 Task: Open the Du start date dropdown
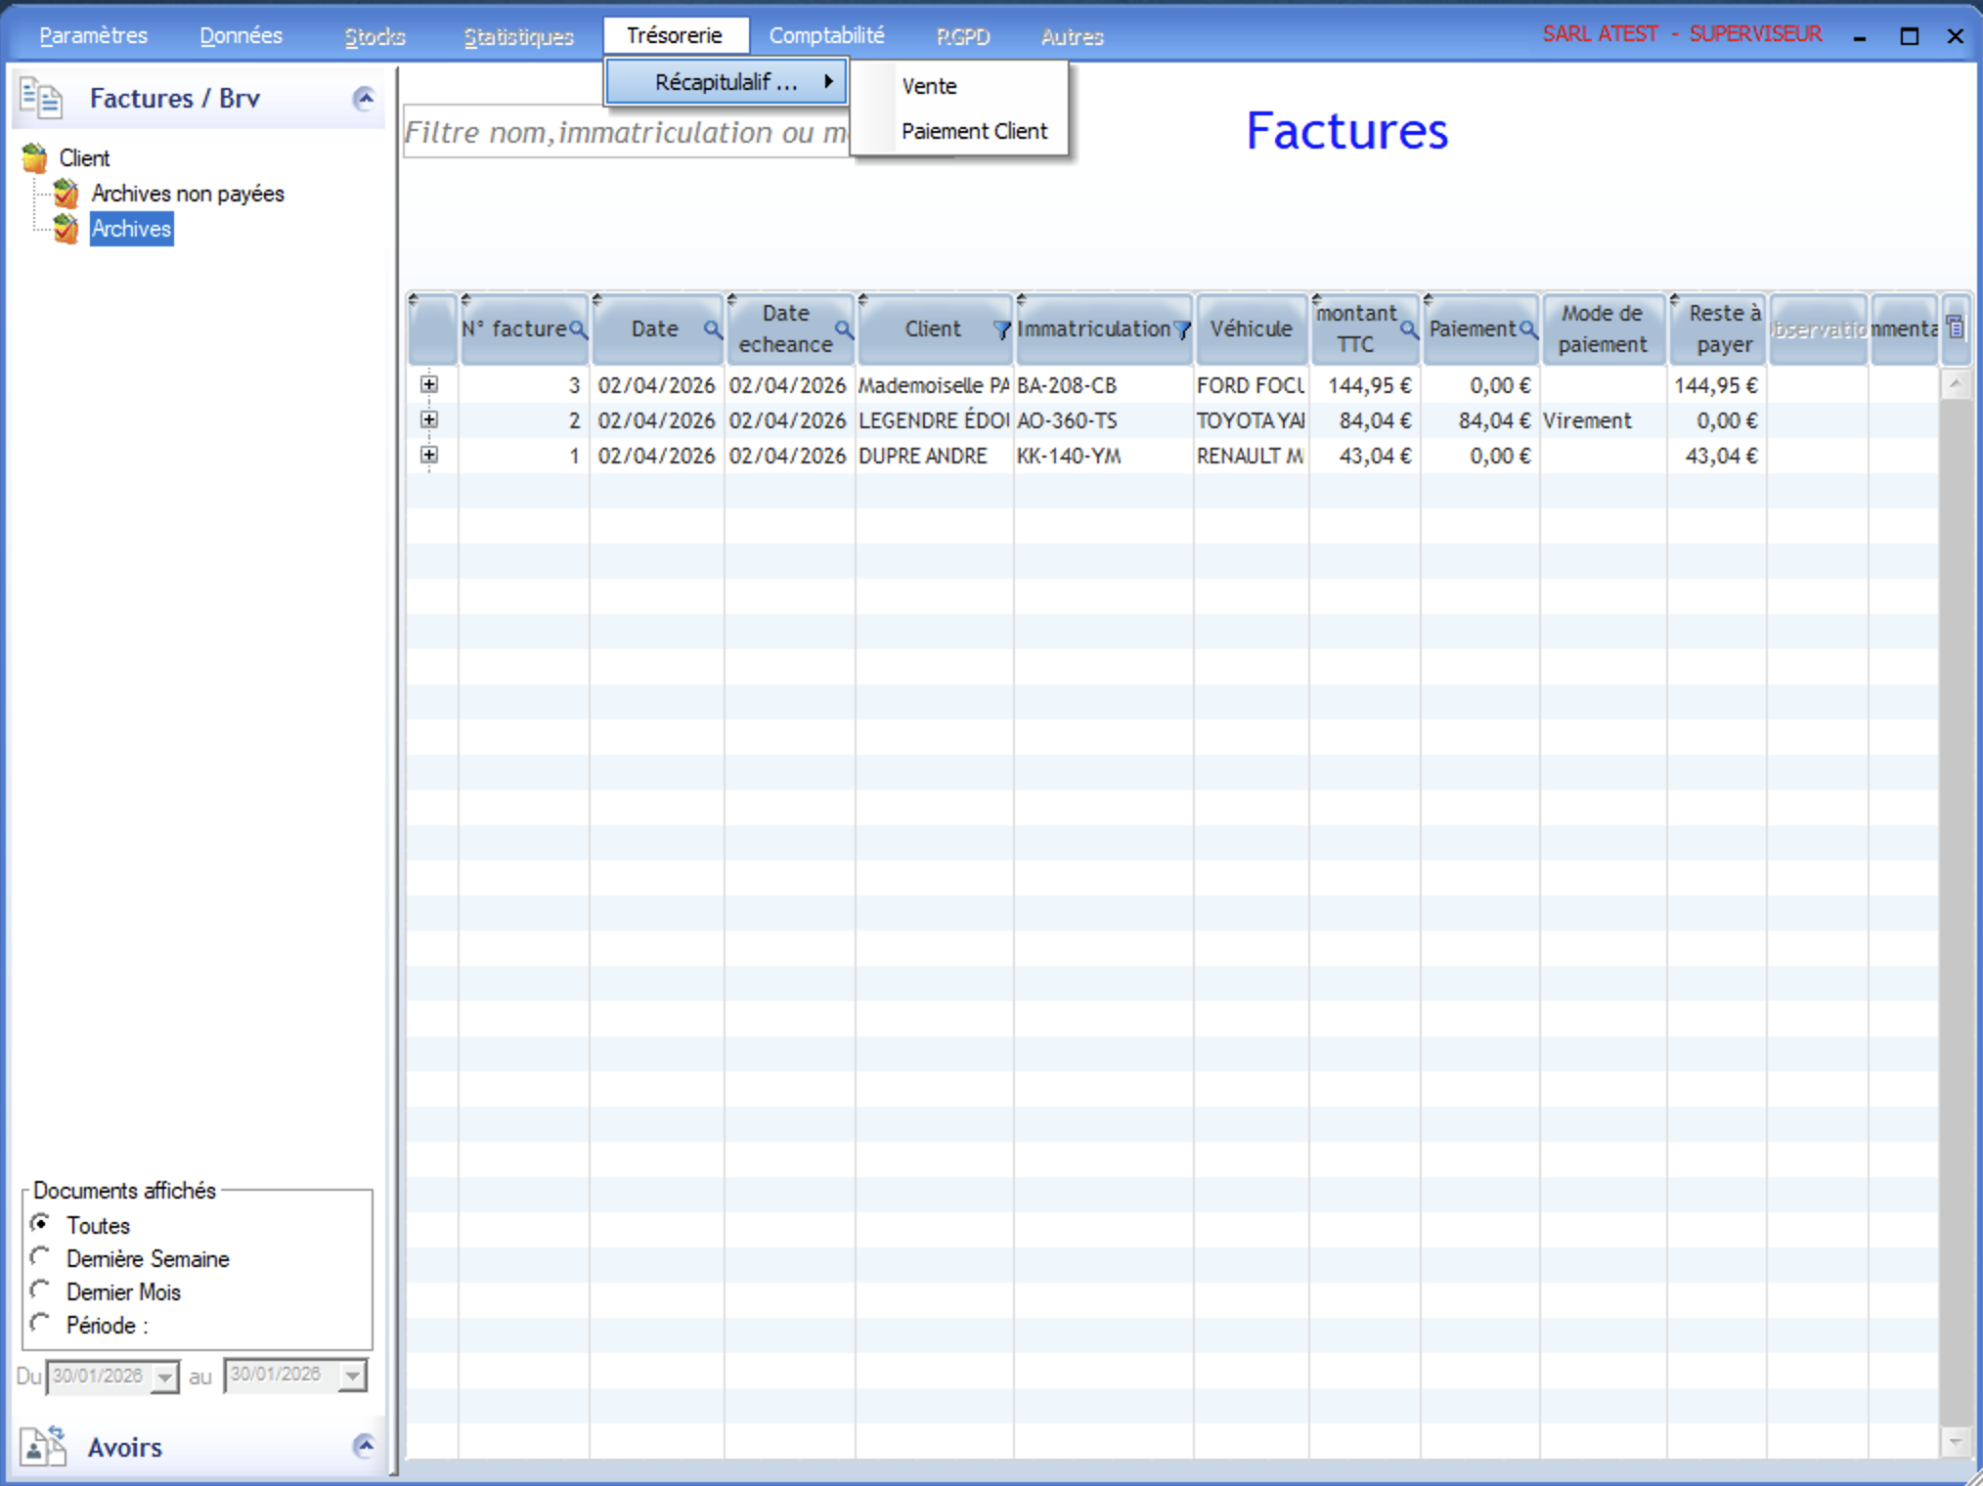165,1377
